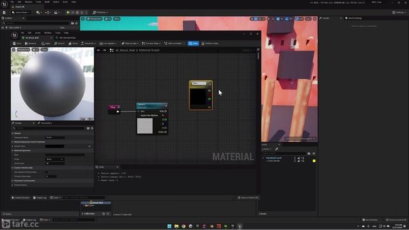Play the level in the main editor
Image resolution: width=409 pixels, height=230 pixels.
[68, 13]
